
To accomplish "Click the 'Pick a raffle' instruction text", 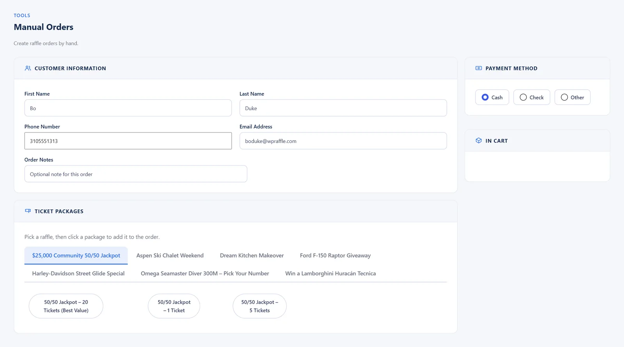I will (92, 237).
